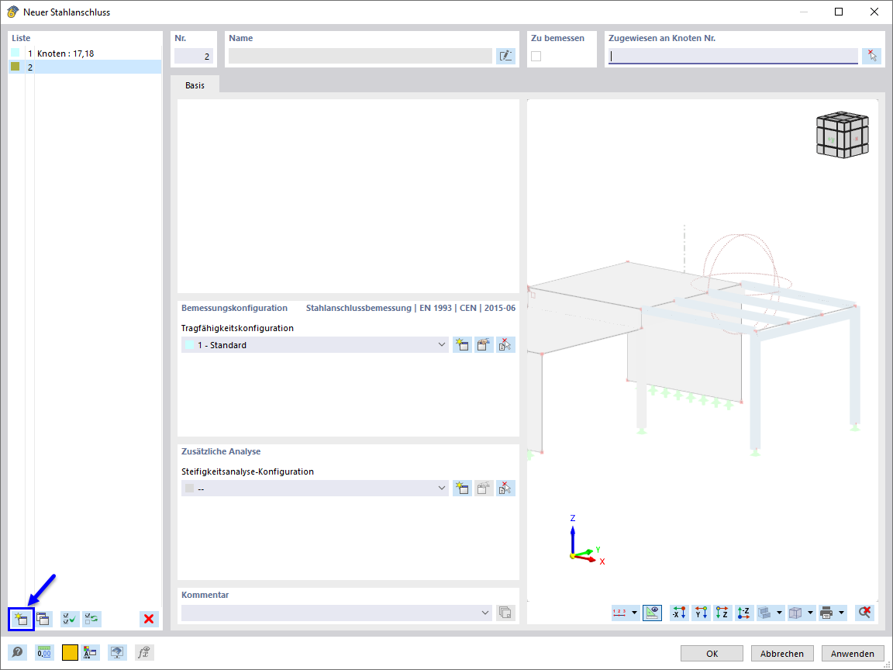
Task: Toggle view visibility ruler-eye icon
Action: [x=652, y=613]
